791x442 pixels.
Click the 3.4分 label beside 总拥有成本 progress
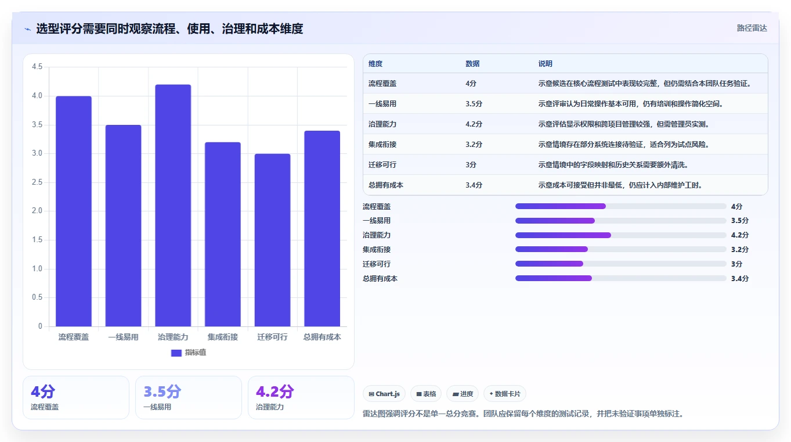(740, 278)
